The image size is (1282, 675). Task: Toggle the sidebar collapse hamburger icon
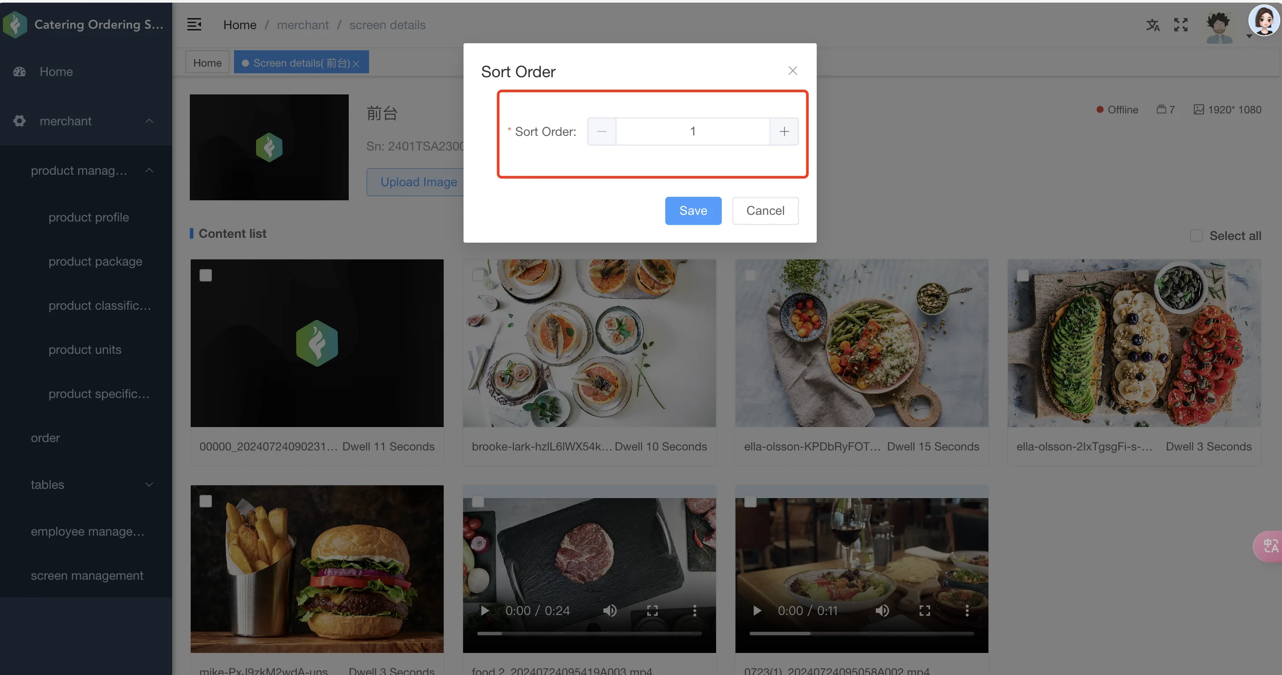pyautogui.click(x=194, y=24)
